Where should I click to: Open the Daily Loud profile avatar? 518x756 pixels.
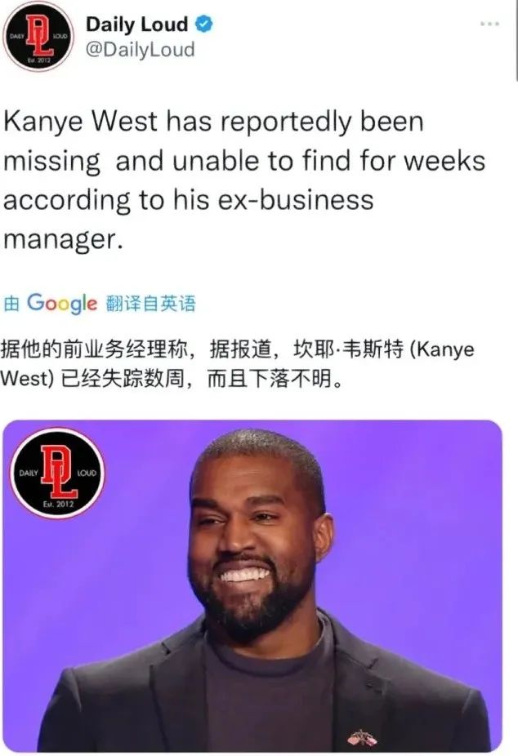pos(38,36)
